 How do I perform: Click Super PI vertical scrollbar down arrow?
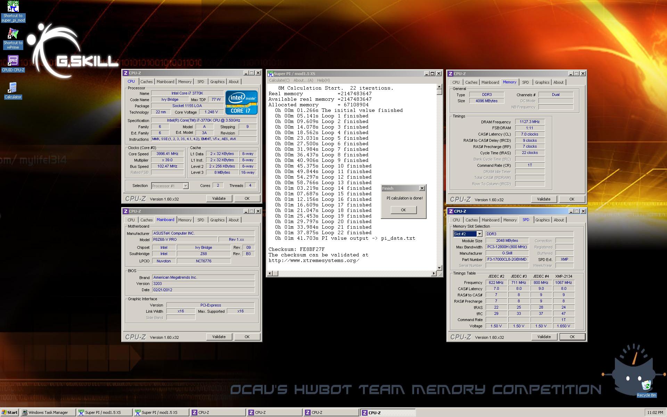(439, 268)
